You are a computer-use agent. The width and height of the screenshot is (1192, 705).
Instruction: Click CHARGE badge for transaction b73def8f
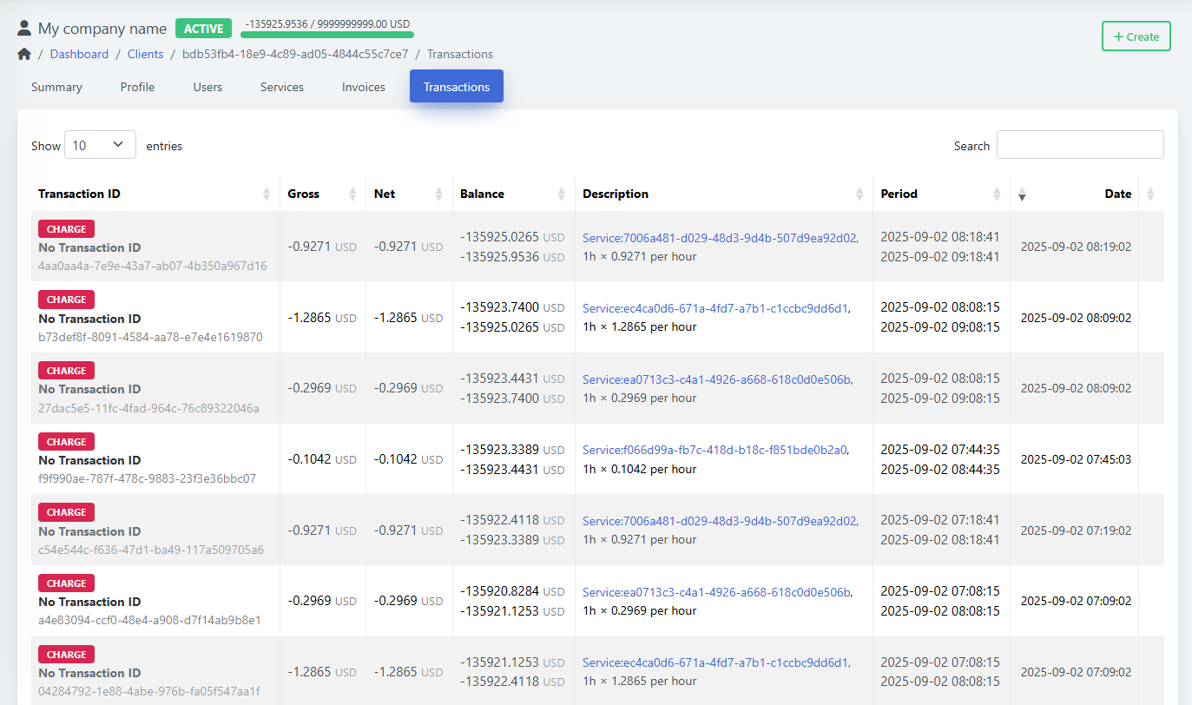[x=66, y=300]
